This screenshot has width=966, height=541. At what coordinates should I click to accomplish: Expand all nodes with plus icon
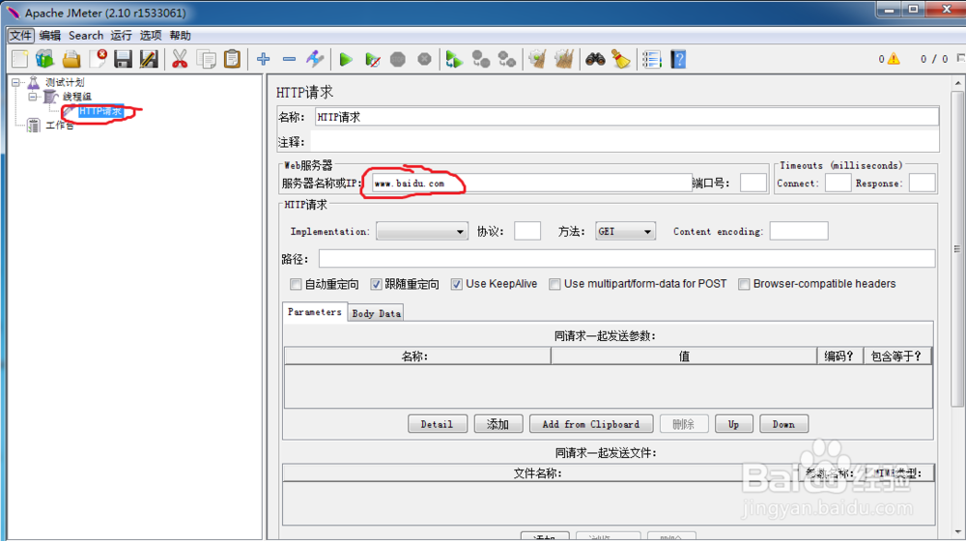coord(263,59)
